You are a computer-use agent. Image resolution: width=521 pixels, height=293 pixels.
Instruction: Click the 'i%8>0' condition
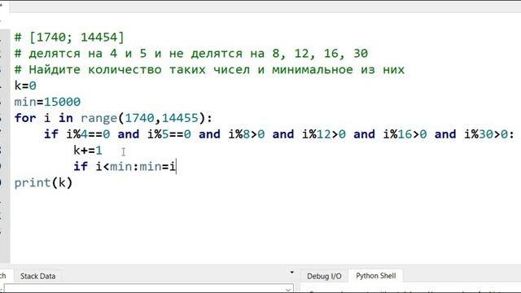click(247, 134)
